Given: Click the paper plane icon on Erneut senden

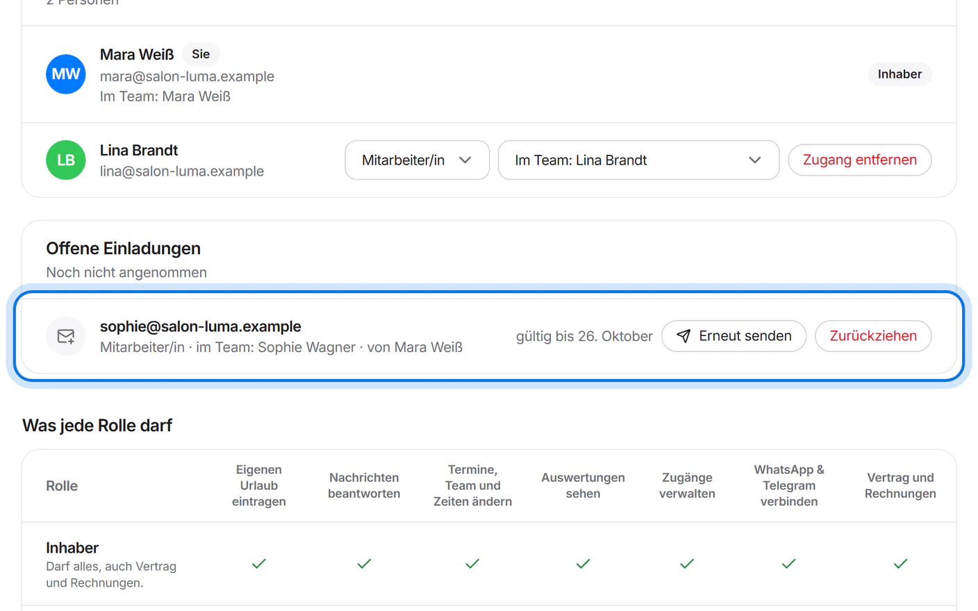Looking at the screenshot, I should pos(683,336).
